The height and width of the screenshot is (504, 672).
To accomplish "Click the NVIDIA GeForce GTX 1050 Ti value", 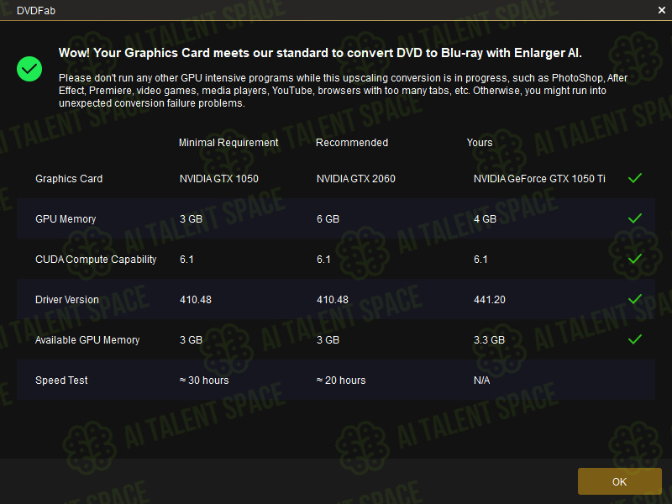I will 539,179.
